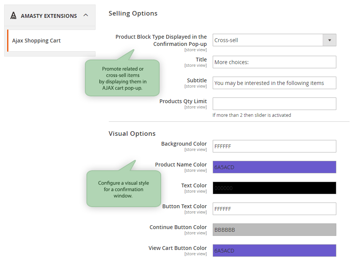Viewport: 364px width, 267px height.
Task: Open the Ajax Shopping Cart menu item
Action: tap(36, 41)
